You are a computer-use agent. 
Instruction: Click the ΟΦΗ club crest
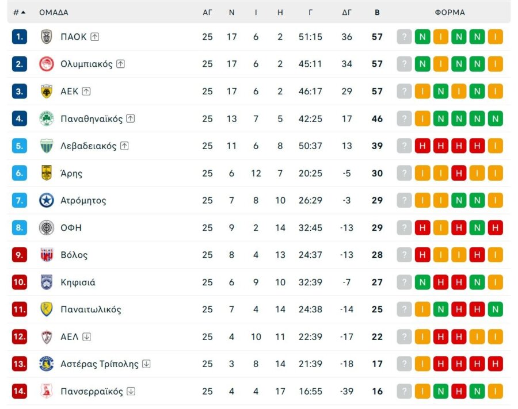[48, 227]
